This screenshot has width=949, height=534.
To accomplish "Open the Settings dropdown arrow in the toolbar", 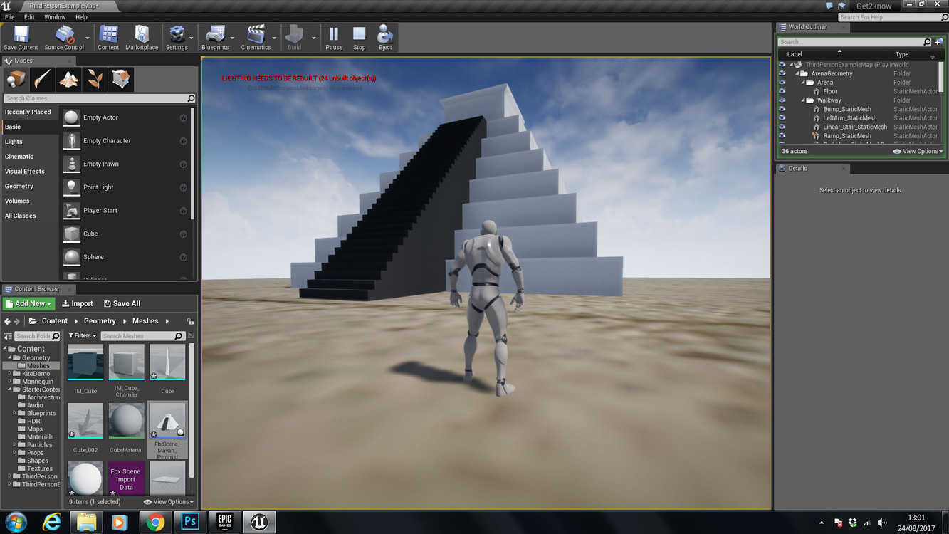I will pyautogui.click(x=192, y=38).
